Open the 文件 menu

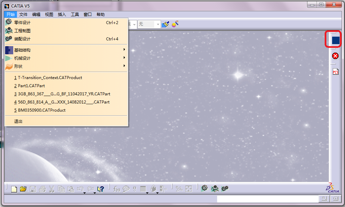coord(23,15)
